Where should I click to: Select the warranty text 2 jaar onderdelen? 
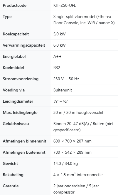(69, 186)
